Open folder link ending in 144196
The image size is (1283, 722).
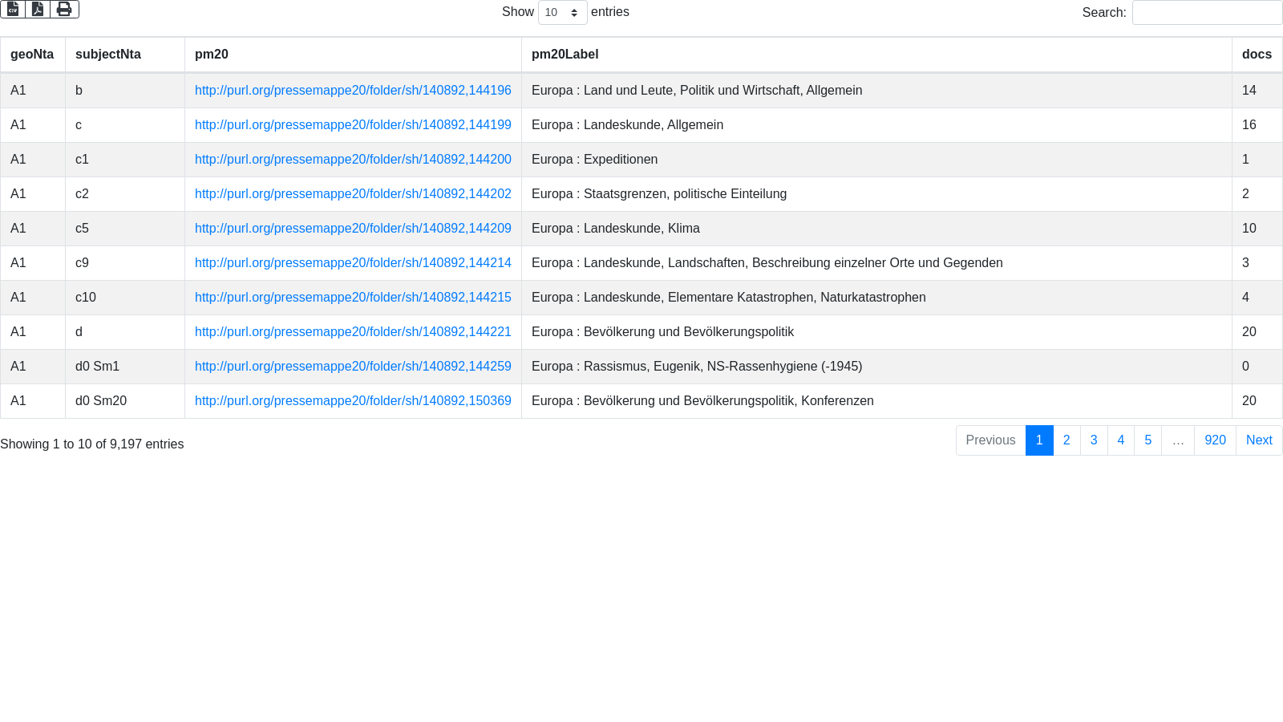(353, 91)
